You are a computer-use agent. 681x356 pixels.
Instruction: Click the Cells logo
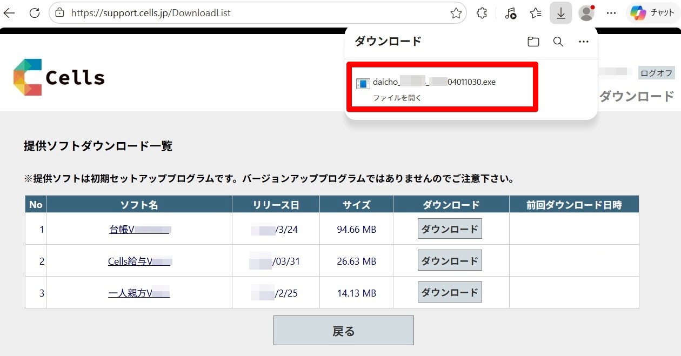(59, 77)
